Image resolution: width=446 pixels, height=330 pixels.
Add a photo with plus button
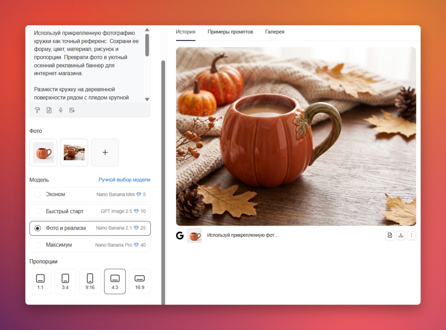click(x=105, y=152)
